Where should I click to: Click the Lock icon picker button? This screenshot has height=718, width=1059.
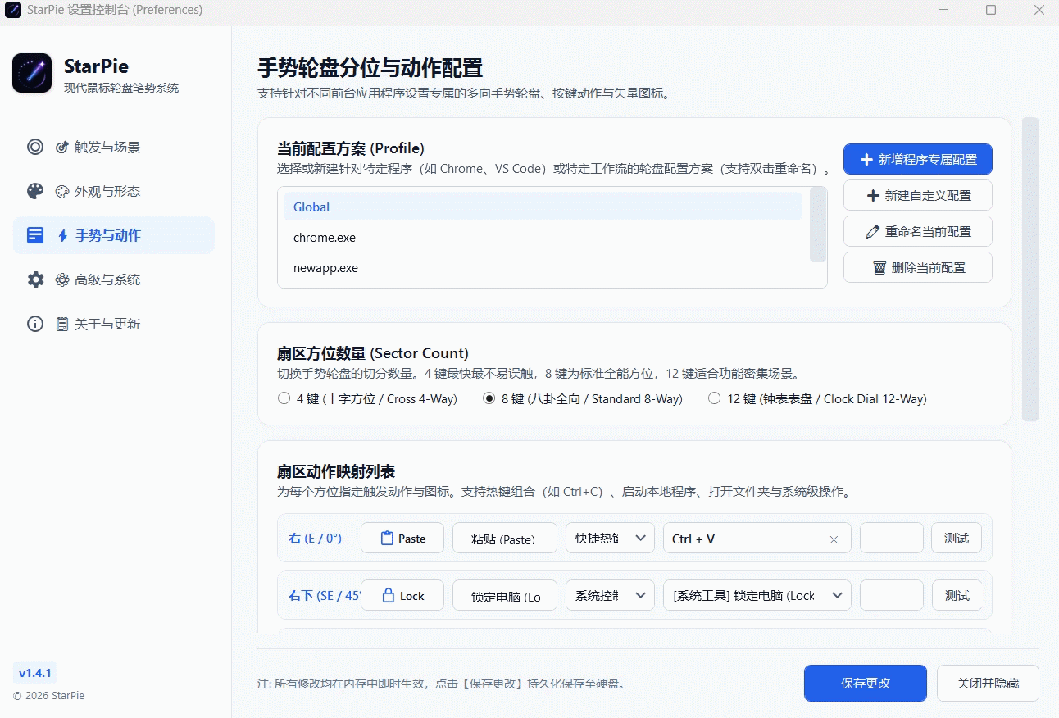point(402,596)
